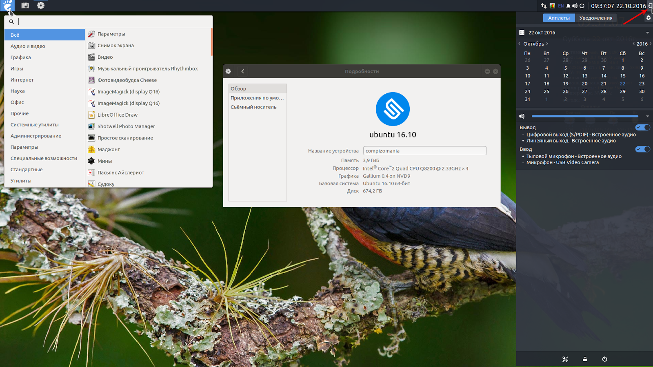Mute sound via speaker icon near volume slider

522,116
